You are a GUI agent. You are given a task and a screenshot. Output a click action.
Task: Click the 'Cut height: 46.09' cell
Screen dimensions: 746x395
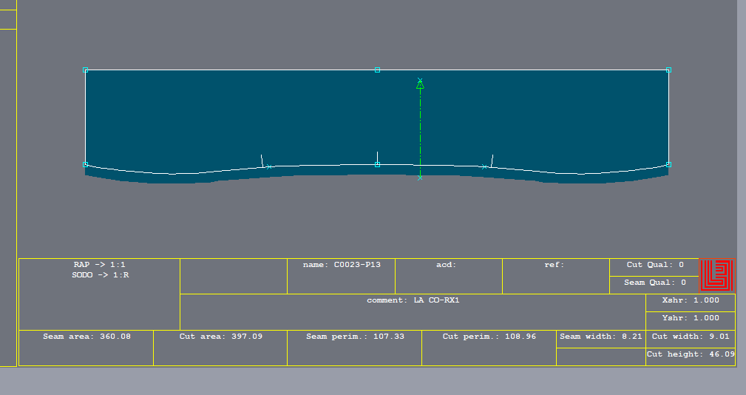pos(691,357)
